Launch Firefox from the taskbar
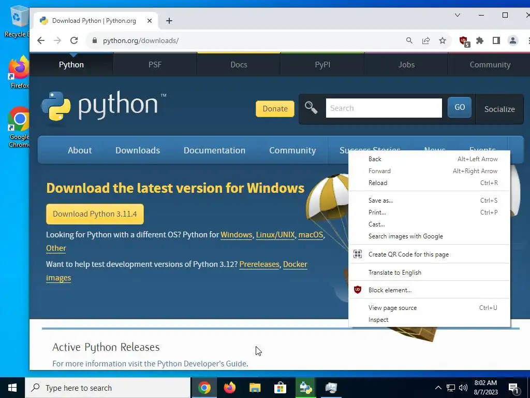This screenshot has width=530, height=398. (x=229, y=388)
